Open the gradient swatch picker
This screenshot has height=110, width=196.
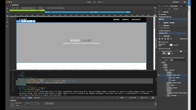169,53
